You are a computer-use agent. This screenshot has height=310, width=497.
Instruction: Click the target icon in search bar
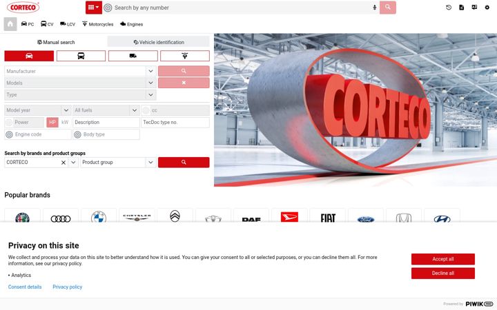[x=108, y=8]
